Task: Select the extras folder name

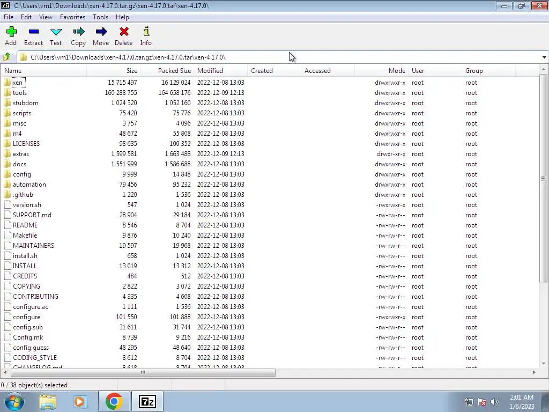Action: (x=21, y=153)
